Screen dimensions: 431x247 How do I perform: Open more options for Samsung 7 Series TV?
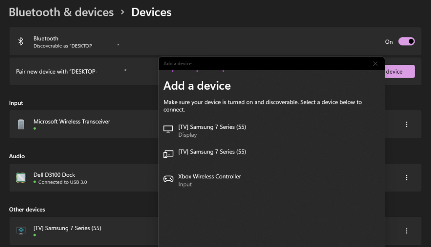(407, 231)
